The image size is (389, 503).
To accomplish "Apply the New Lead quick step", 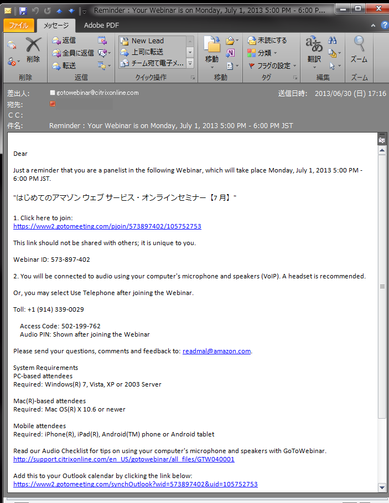I will 152,40.
